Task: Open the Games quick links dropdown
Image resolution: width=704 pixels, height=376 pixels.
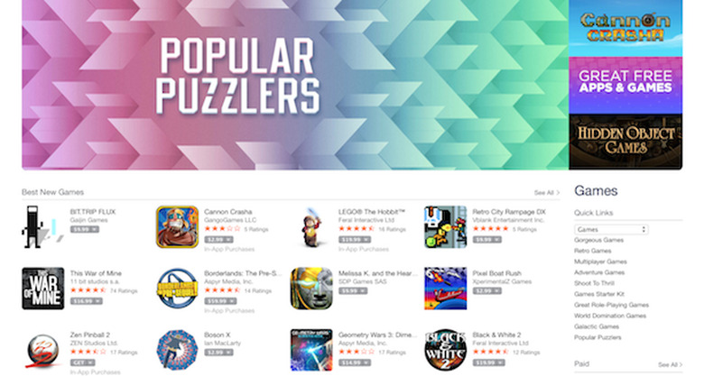Action: [611, 229]
